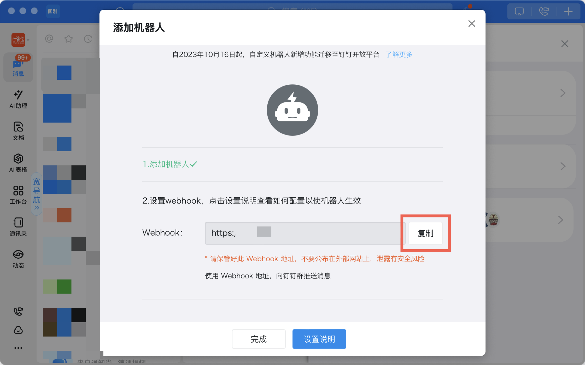Click the 完成 button
The height and width of the screenshot is (365, 585).
point(259,339)
